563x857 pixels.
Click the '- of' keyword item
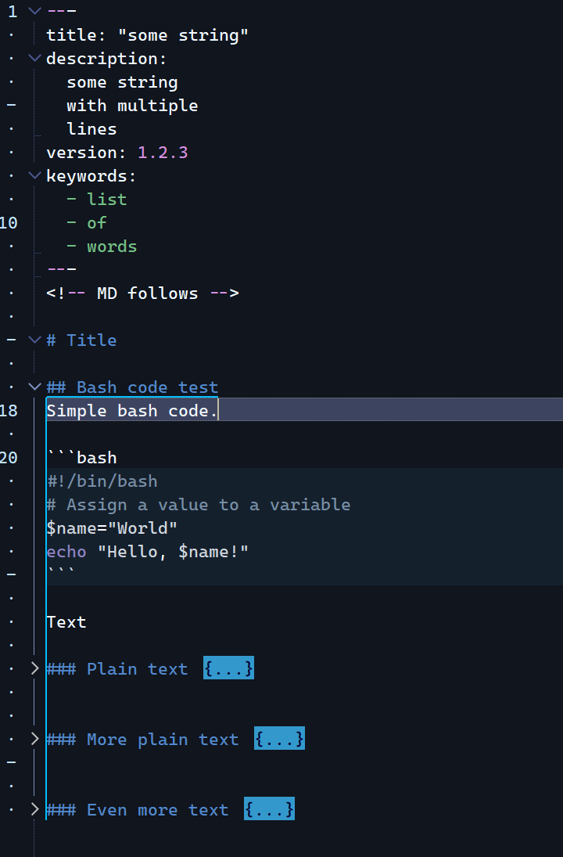coord(86,223)
